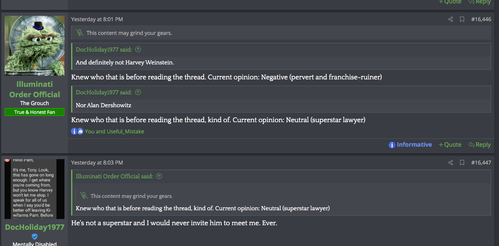
Task: Bookmark post #16,446
Action: [x=462, y=19]
